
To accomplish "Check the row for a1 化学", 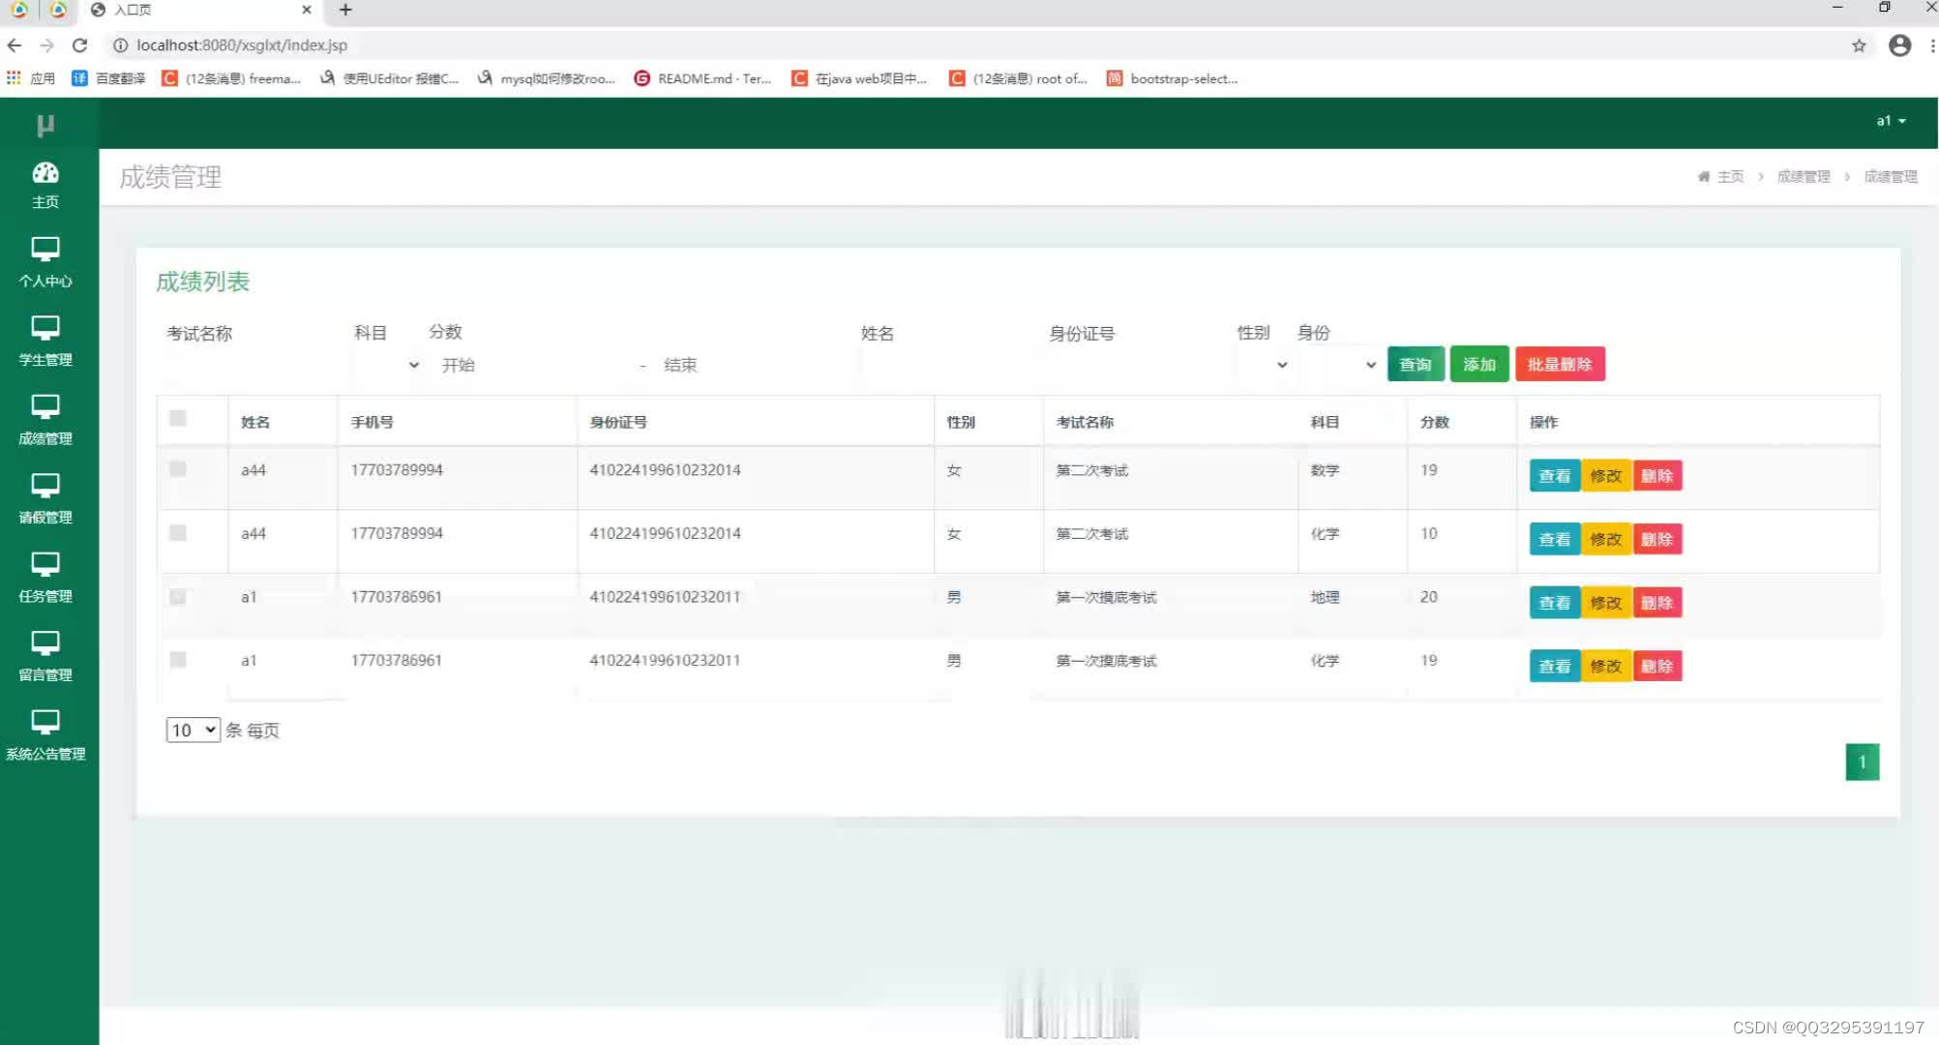I will (x=178, y=659).
